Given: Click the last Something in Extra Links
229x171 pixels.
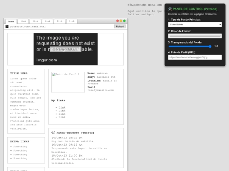Looking at the screenshot, I should 20,158.
